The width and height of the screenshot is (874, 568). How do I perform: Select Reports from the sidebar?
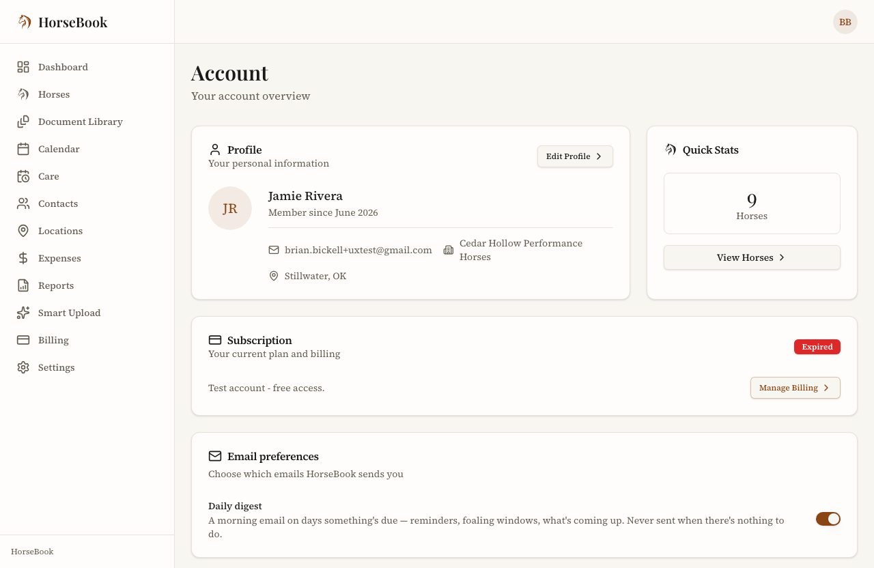tap(87, 285)
